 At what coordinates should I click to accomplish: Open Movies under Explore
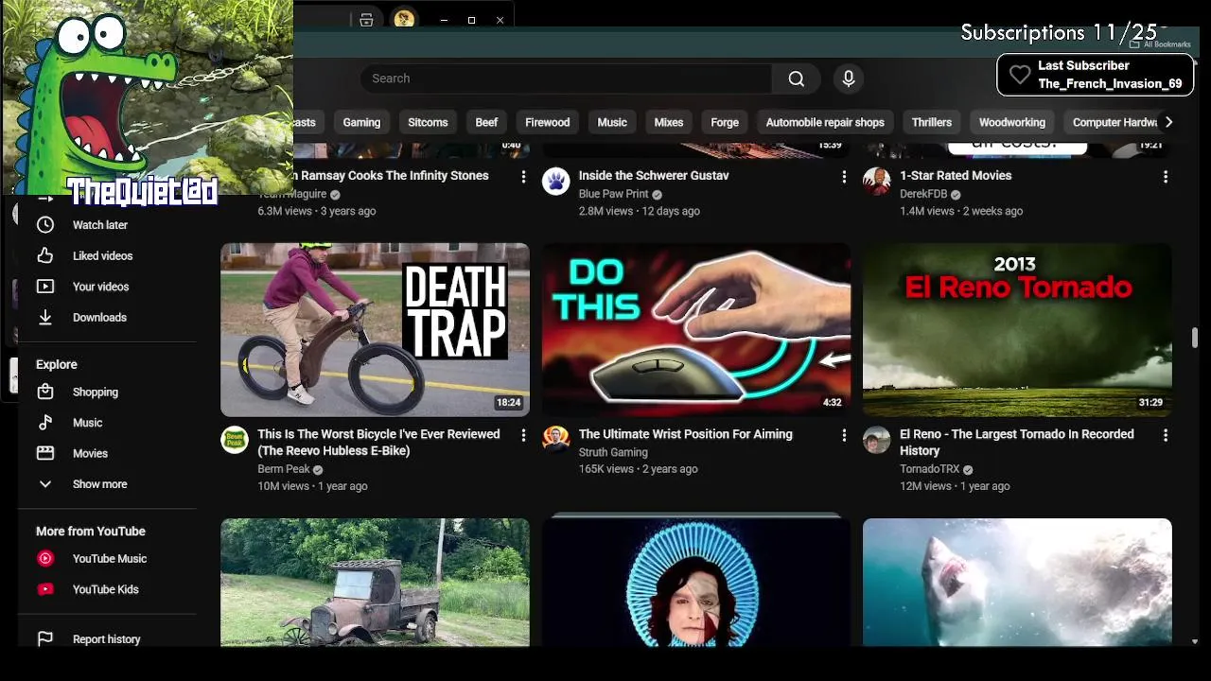tap(90, 454)
